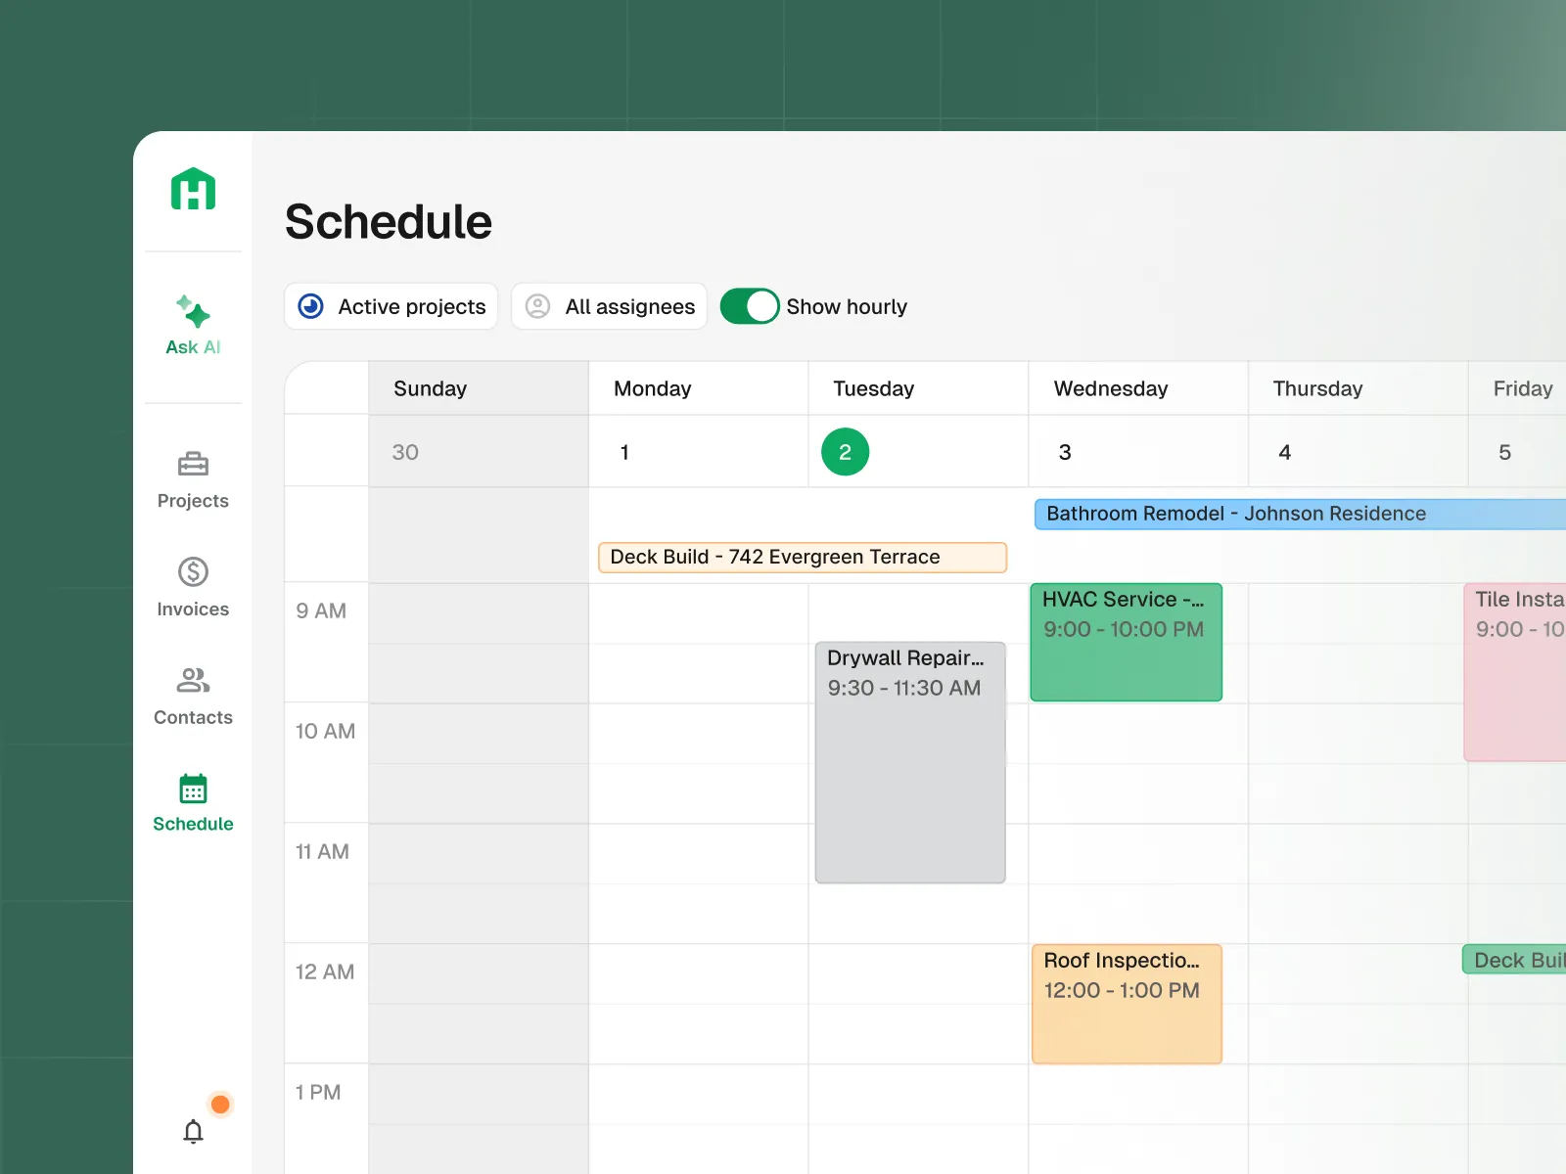1566x1174 pixels.
Task: Open Bathroom Remodel - Johnson Residence event
Action: tap(1300, 514)
